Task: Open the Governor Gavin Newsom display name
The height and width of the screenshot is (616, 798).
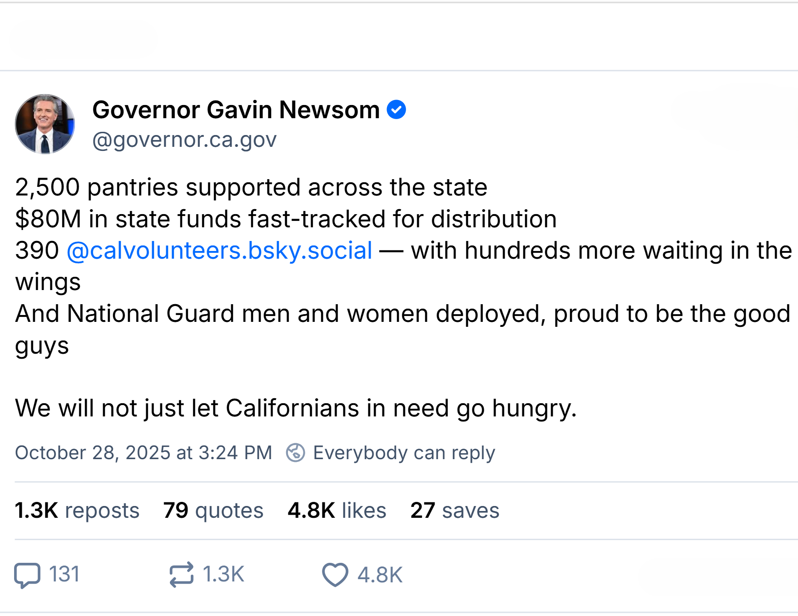Action: tap(236, 110)
